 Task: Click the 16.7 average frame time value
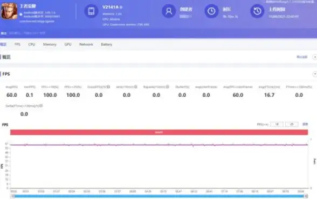(x=270, y=95)
